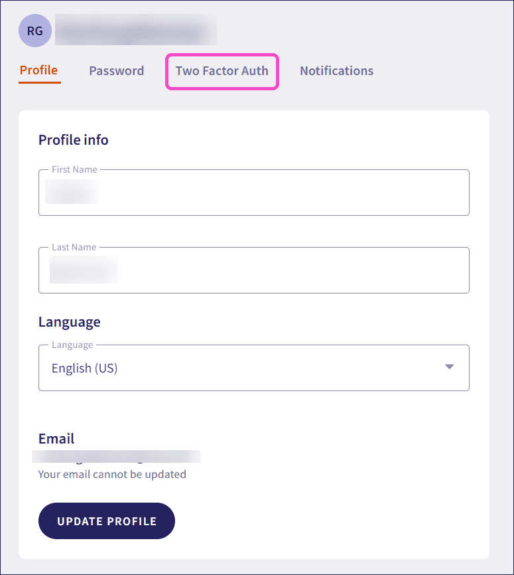This screenshot has height=575, width=514.
Task: Click the email address text
Action: click(116, 456)
